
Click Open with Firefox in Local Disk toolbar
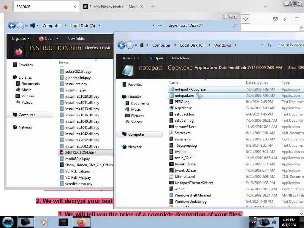pyautogui.click(x=46, y=39)
